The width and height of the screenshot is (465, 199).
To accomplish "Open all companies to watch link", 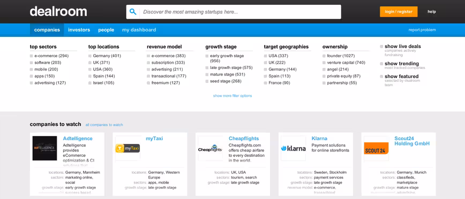I will 104,125.
